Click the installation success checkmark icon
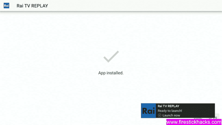 (111, 57)
